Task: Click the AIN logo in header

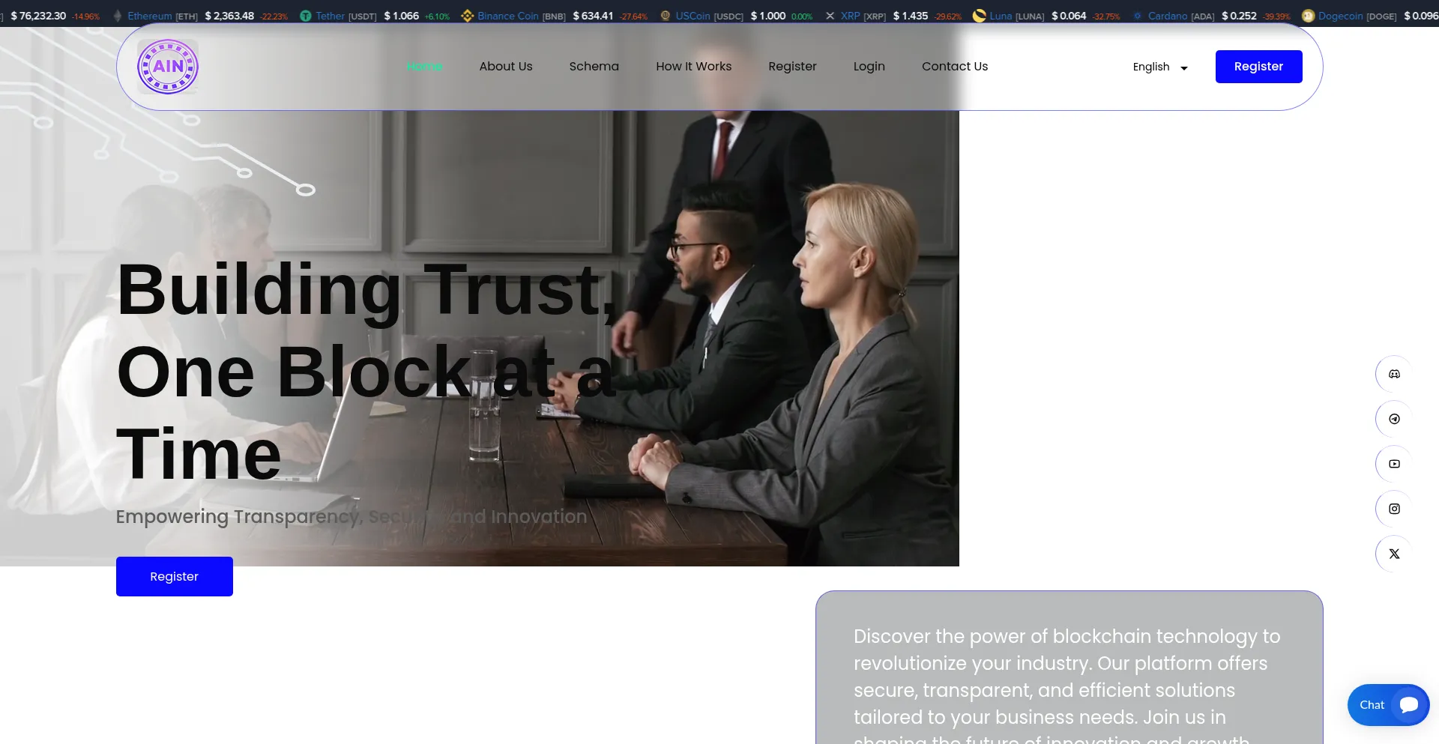Action: [x=168, y=67]
